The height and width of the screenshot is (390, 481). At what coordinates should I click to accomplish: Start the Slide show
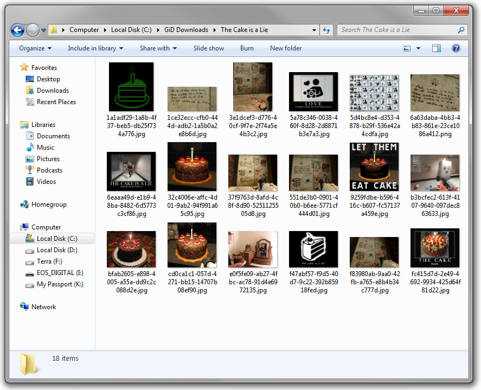pyautogui.click(x=209, y=48)
